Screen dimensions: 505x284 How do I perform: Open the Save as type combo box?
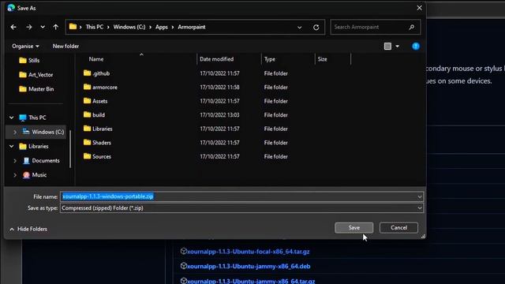(241, 208)
